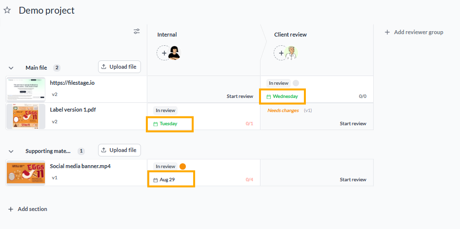Star the Demo project as favorite
Viewport: 460px width, 229px height.
(7, 10)
